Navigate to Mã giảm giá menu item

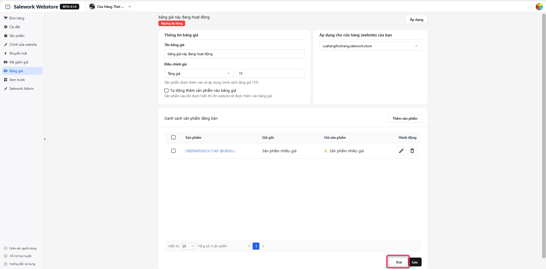(x=18, y=62)
